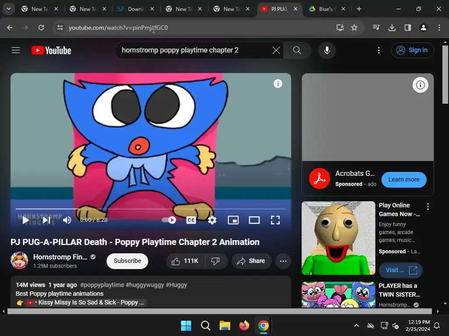Open the video info card icon
449x336 pixels.
[x=278, y=84]
